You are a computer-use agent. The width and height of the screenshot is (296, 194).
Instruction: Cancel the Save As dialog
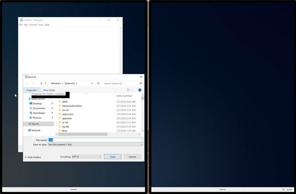(132, 157)
